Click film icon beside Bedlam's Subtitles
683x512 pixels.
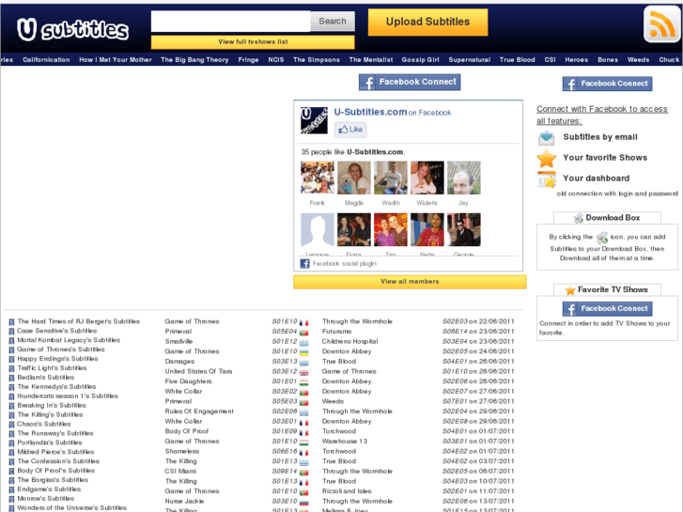pos(11,379)
